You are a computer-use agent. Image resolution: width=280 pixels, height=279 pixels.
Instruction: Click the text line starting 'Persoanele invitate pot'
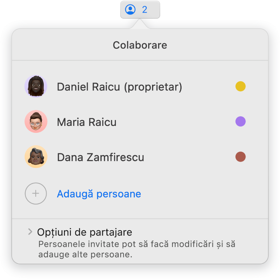pos(136,244)
